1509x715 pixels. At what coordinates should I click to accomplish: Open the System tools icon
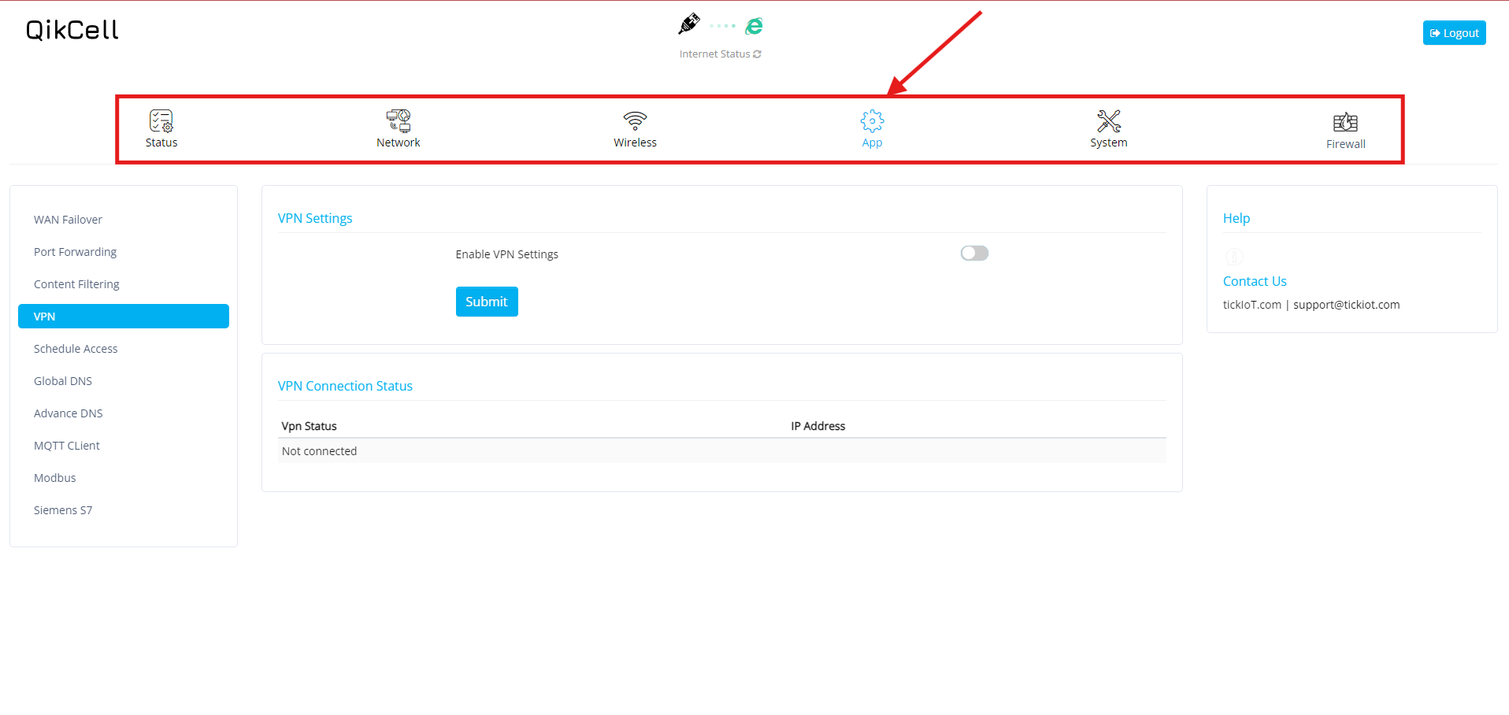click(1109, 120)
